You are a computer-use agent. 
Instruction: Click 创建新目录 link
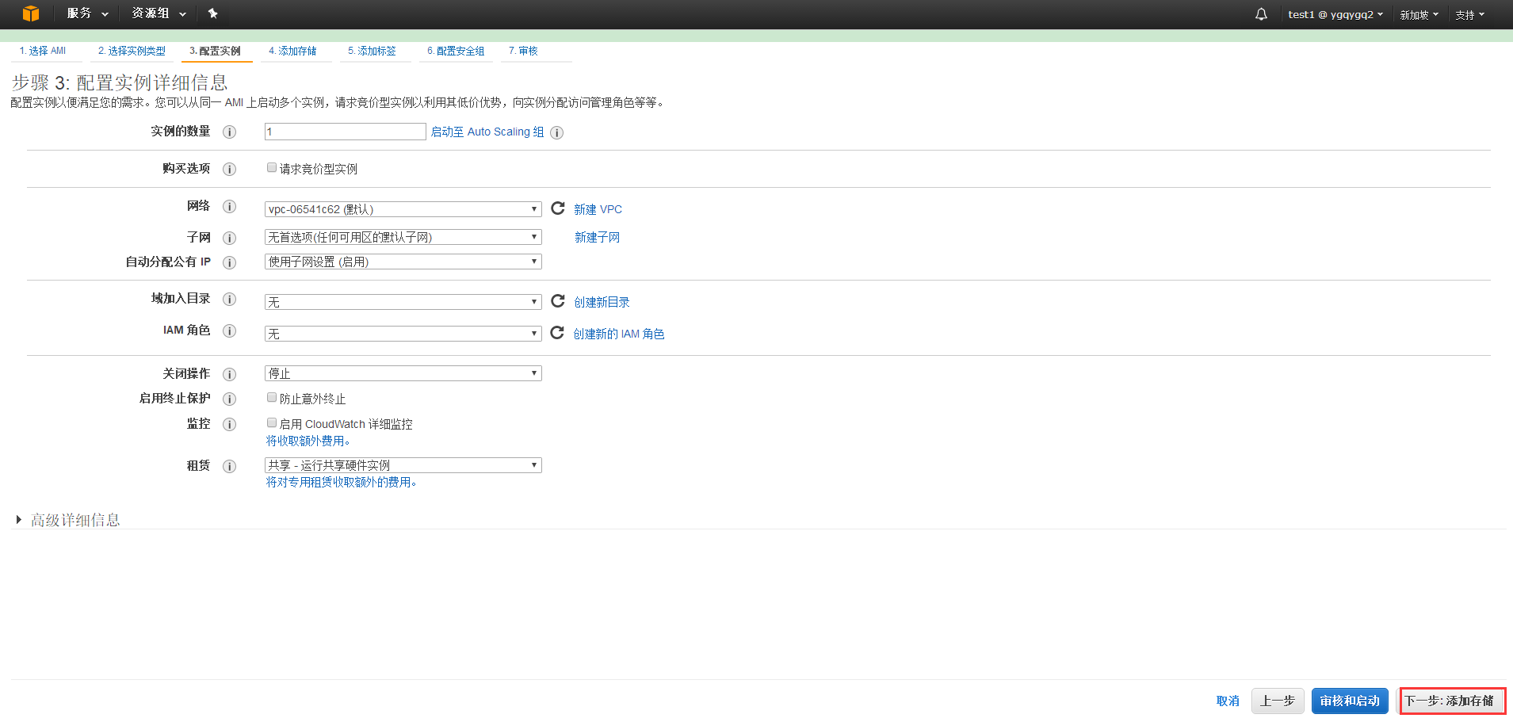pos(602,302)
